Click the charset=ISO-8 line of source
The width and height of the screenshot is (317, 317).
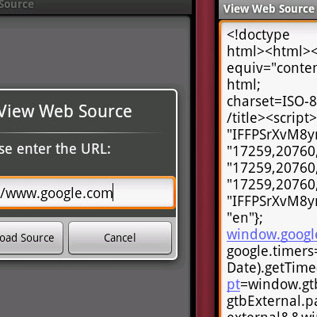[272, 101]
